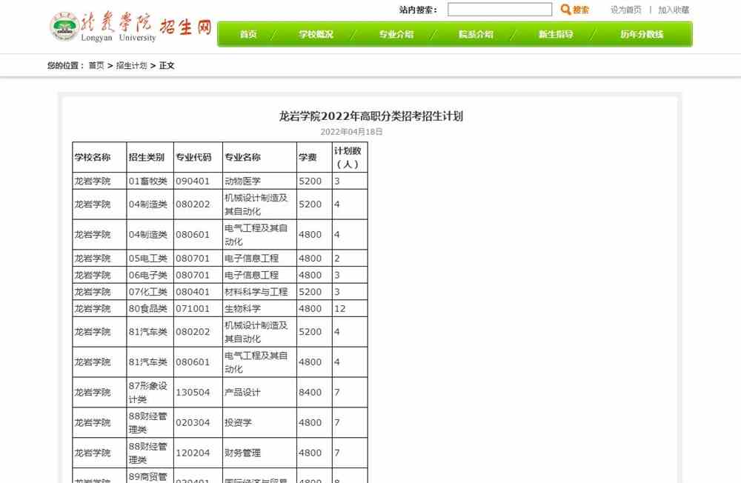This screenshot has height=483, width=741.
Task: Click the 80食品类 cell
Action: tap(148, 308)
